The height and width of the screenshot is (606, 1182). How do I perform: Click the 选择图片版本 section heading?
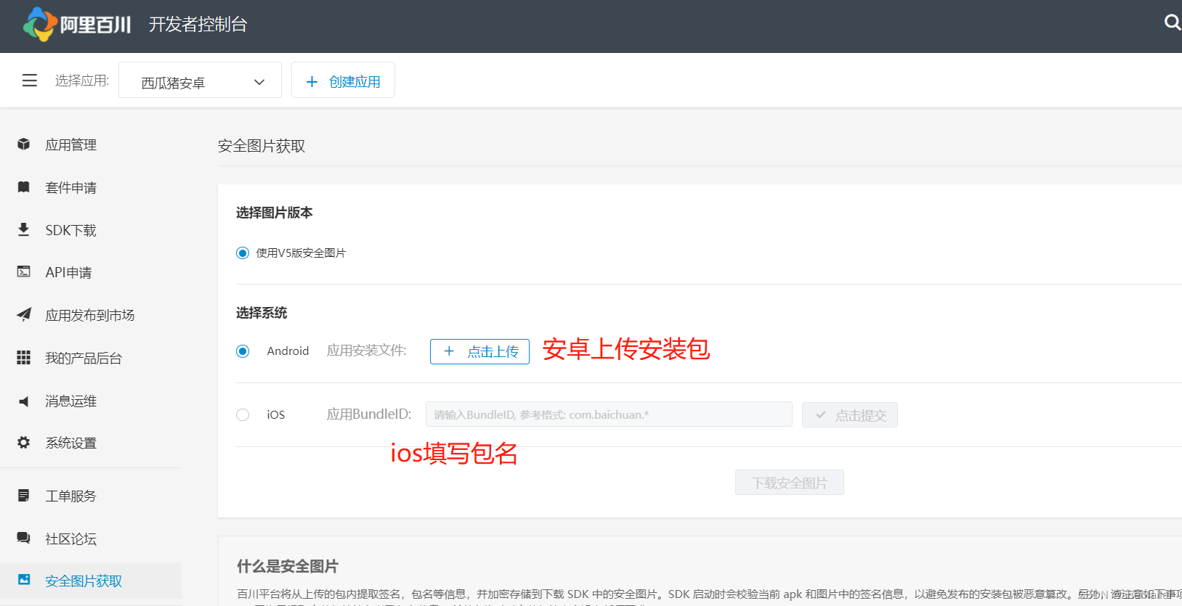[274, 213]
